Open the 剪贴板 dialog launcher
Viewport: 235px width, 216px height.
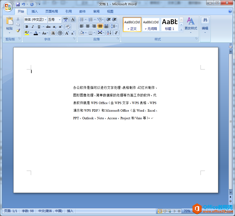coord(20,39)
